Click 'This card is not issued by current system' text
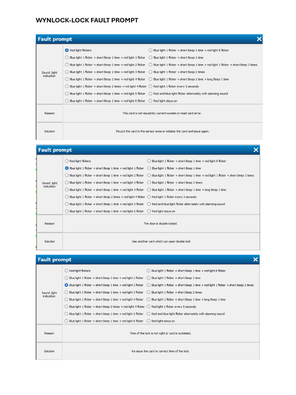296x395 pixels. click(162, 113)
